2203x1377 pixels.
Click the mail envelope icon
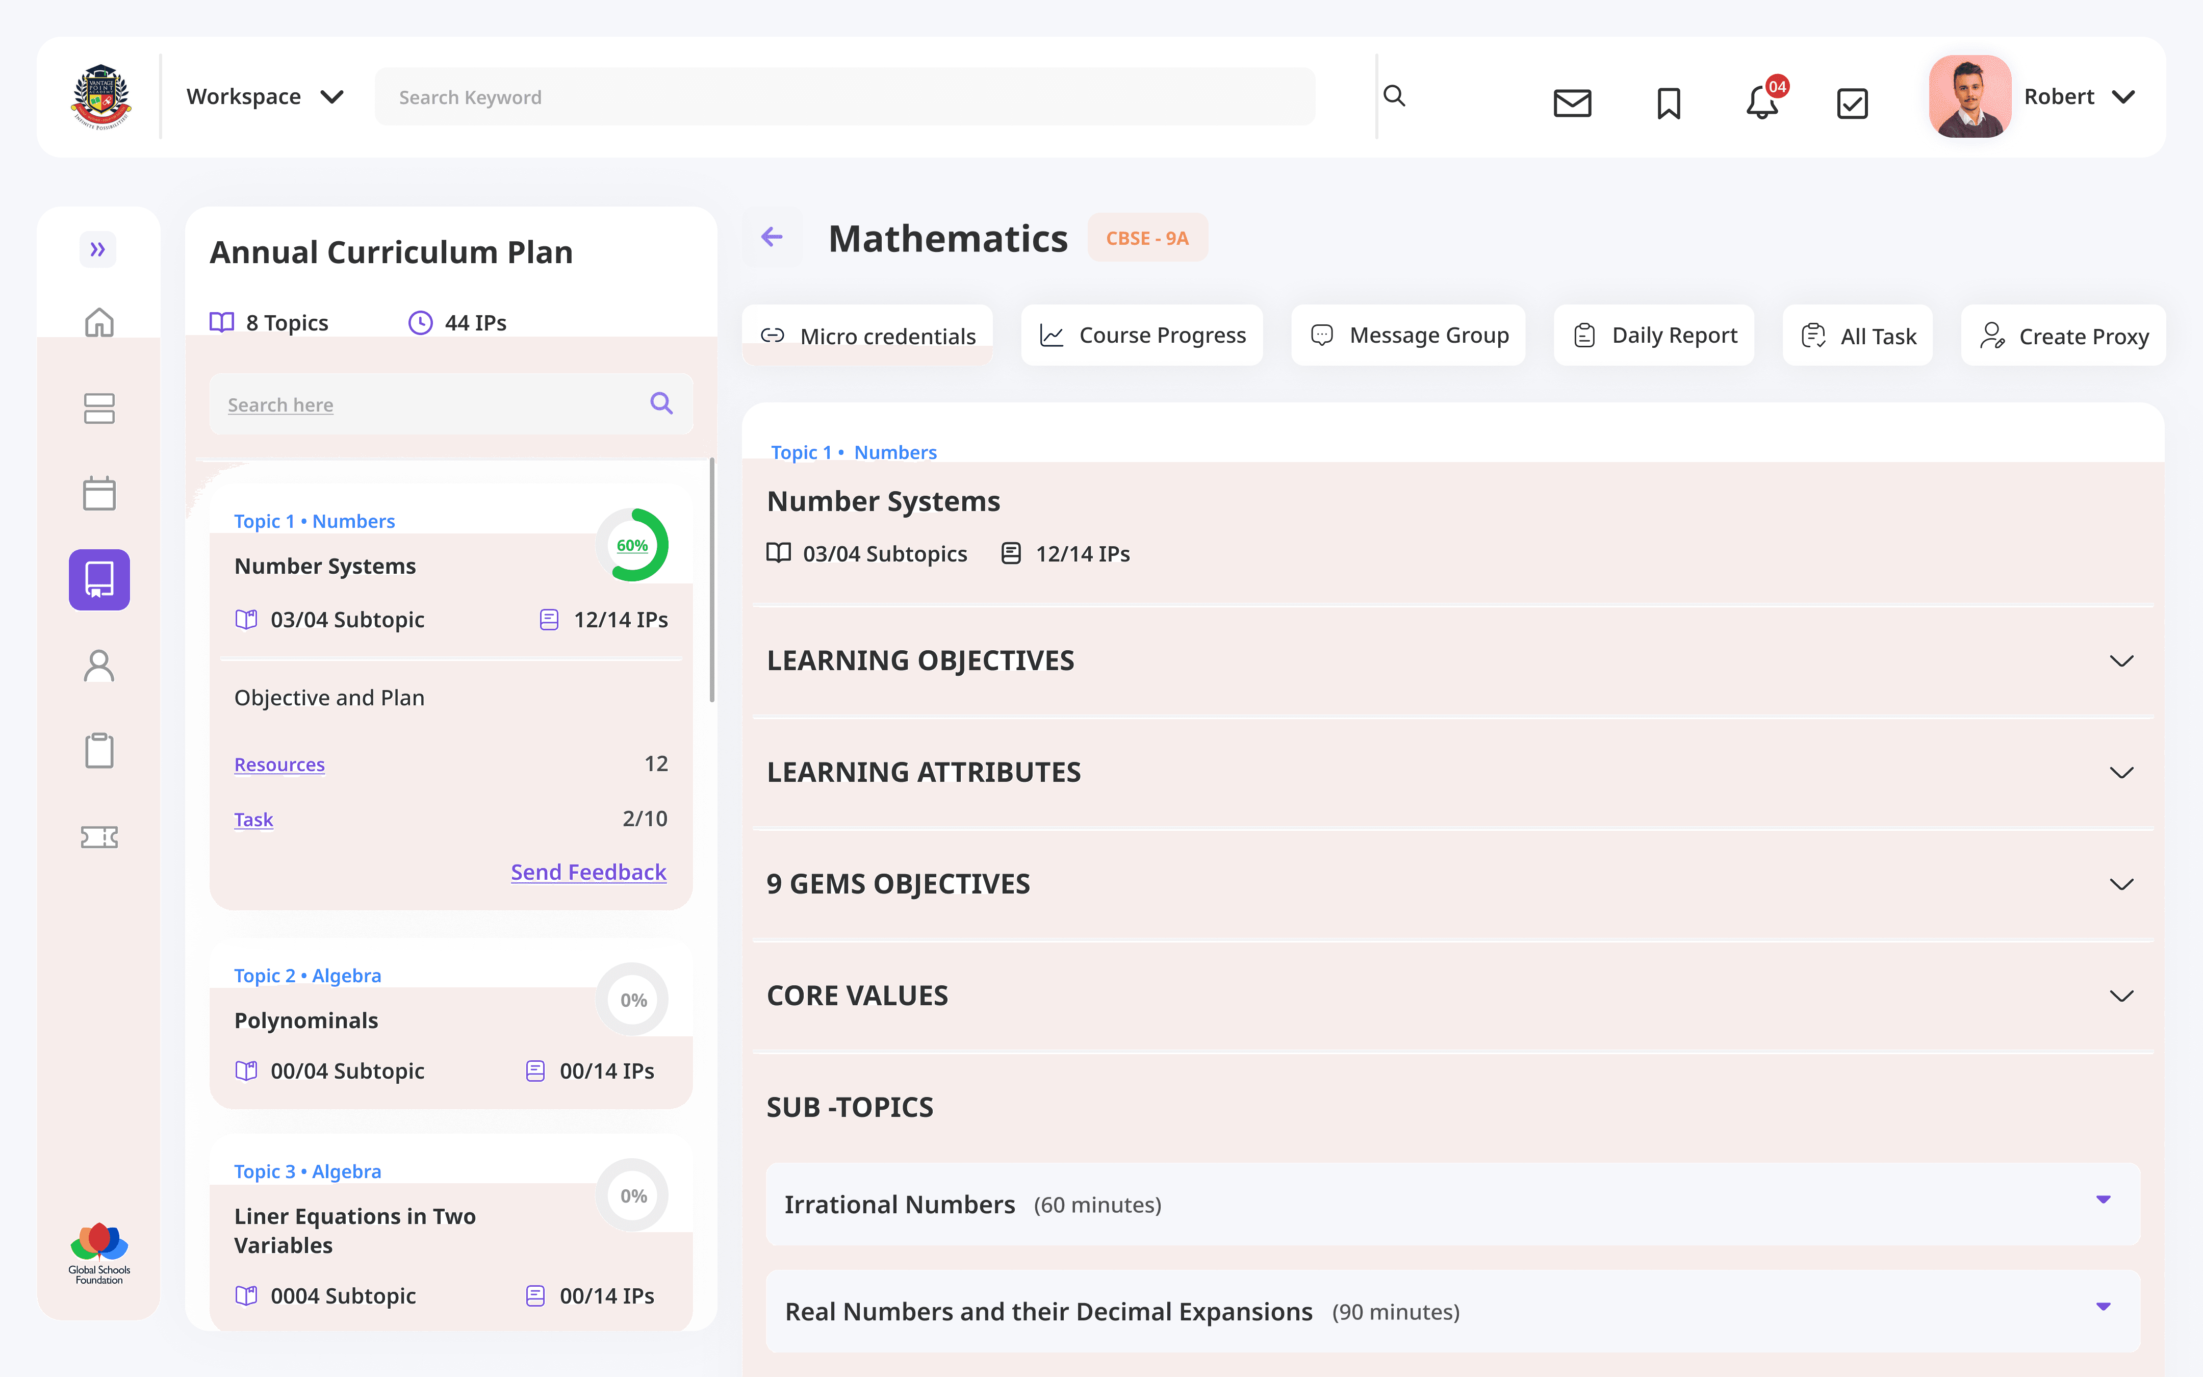[1571, 103]
